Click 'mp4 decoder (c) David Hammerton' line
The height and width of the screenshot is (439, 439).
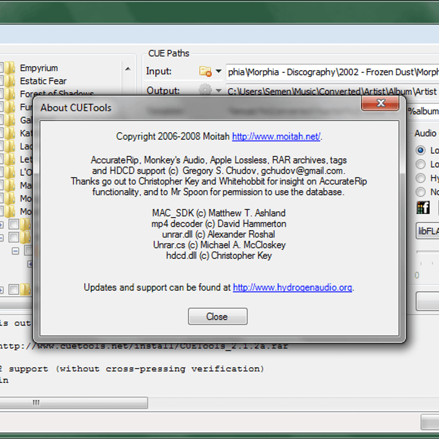tap(219, 224)
